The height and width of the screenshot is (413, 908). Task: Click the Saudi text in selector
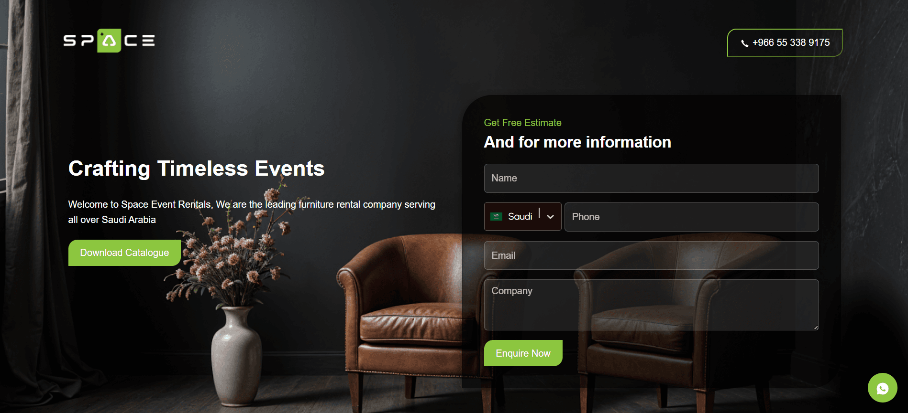click(520, 217)
